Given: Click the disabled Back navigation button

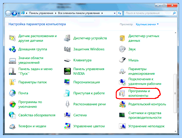Looking at the screenshot, I should [x=8, y=13].
